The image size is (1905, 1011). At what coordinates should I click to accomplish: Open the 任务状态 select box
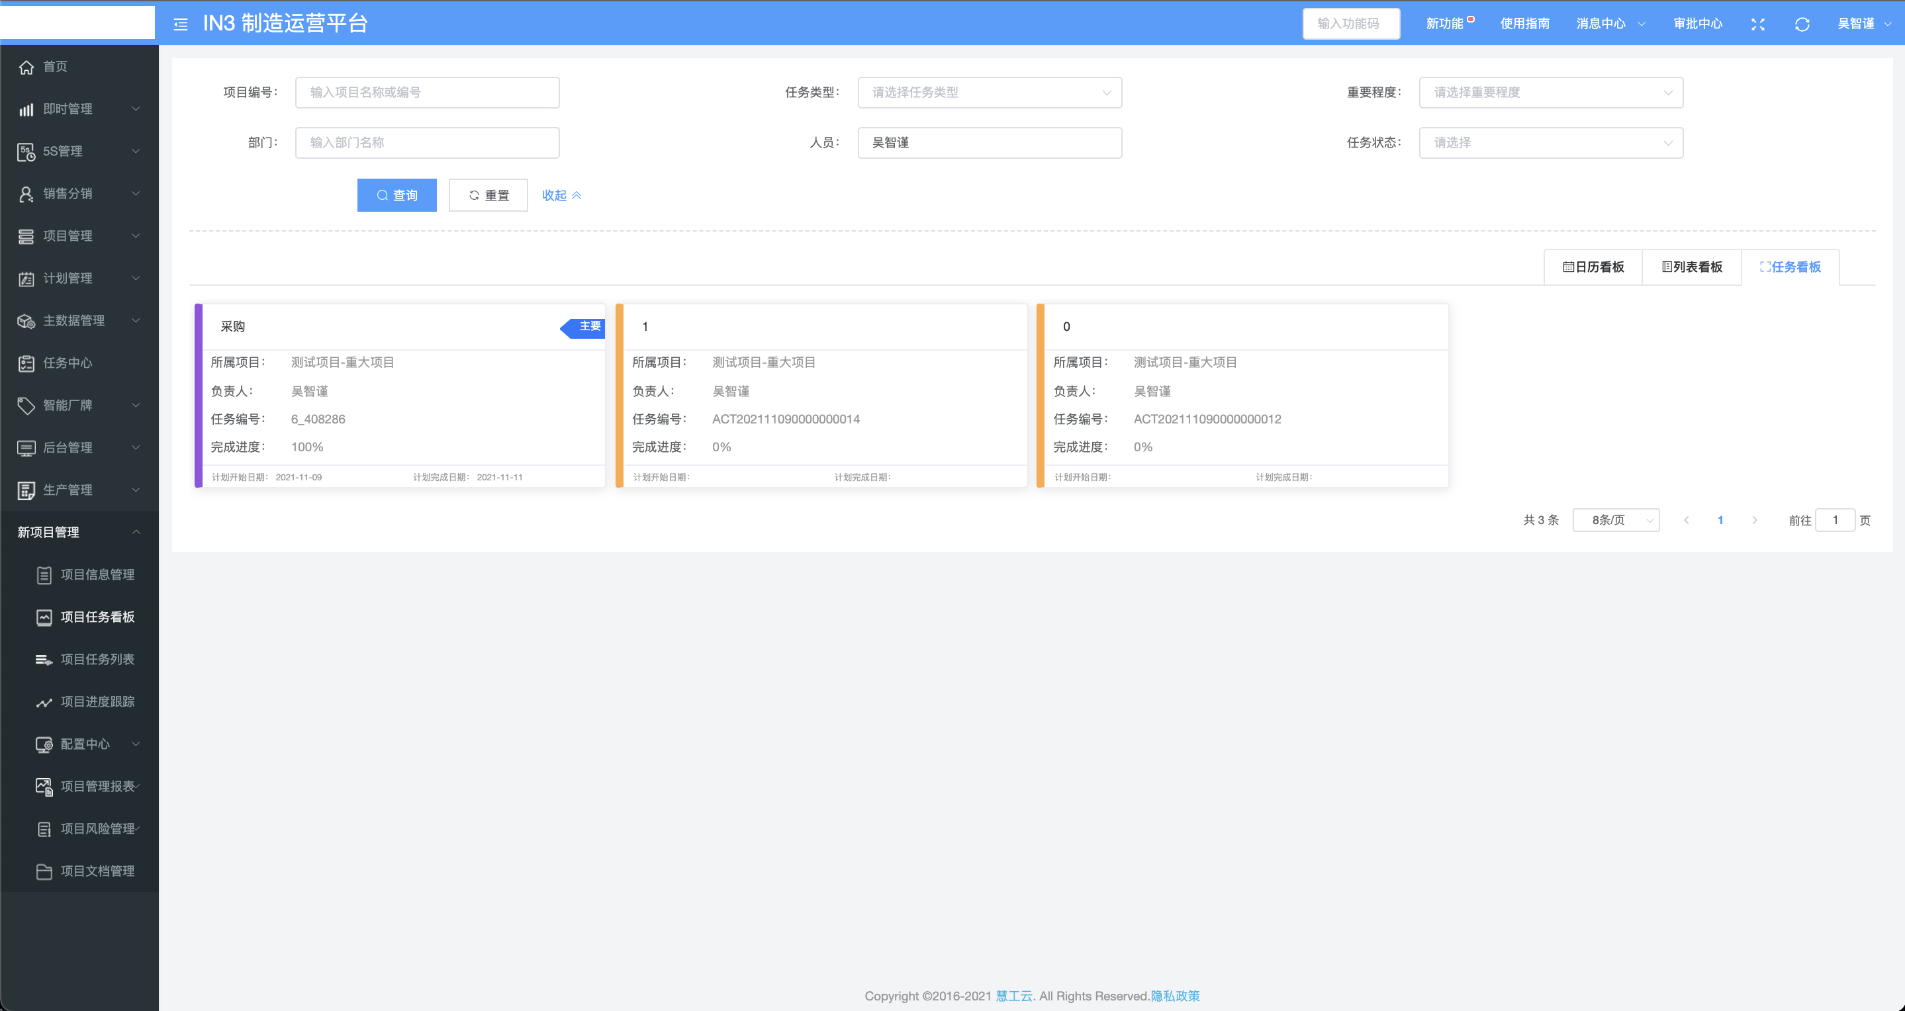[1550, 143]
